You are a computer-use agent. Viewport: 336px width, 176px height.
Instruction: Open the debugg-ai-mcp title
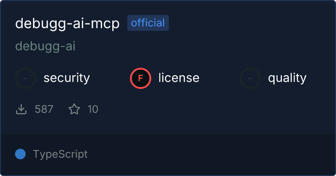click(67, 23)
